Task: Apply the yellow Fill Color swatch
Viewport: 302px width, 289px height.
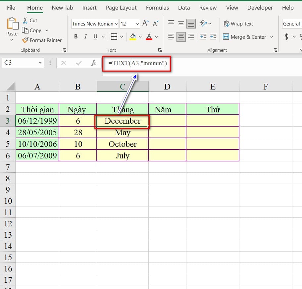Action: click(x=133, y=37)
